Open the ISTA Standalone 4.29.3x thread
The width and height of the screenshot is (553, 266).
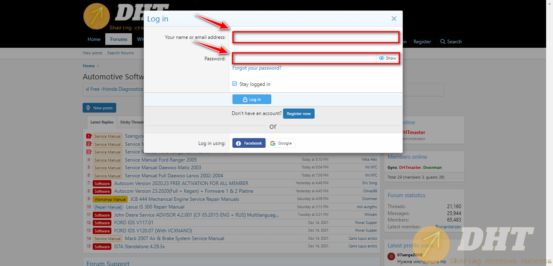coord(139,247)
